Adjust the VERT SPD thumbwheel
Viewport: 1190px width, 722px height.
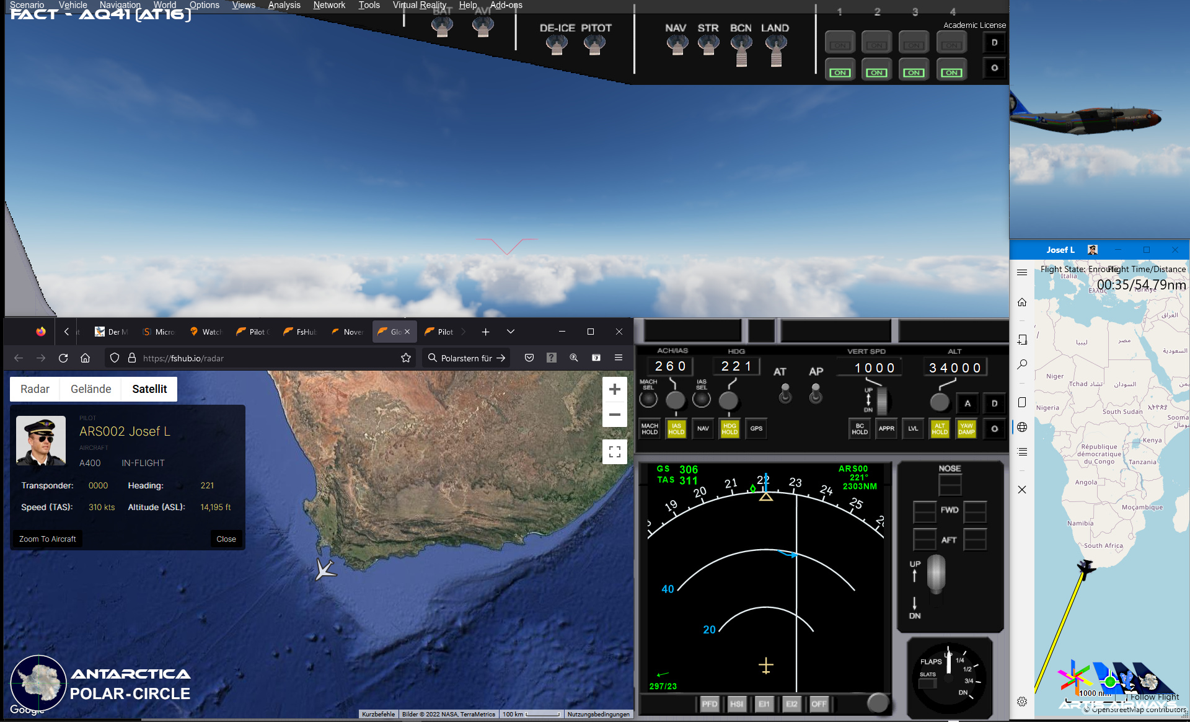[x=881, y=400]
